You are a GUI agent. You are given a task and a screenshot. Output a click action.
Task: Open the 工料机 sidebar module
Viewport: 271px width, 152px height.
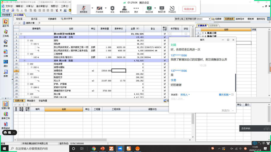pyautogui.click(x=6, y=33)
